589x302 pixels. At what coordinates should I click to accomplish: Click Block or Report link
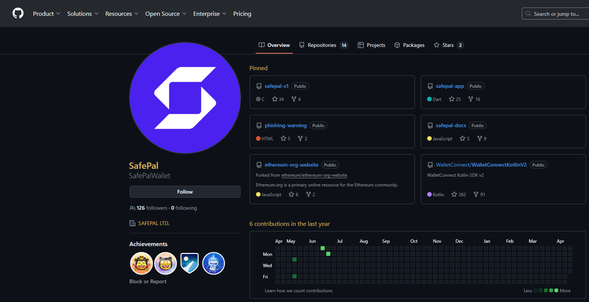pyautogui.click(x=148, y=281)
